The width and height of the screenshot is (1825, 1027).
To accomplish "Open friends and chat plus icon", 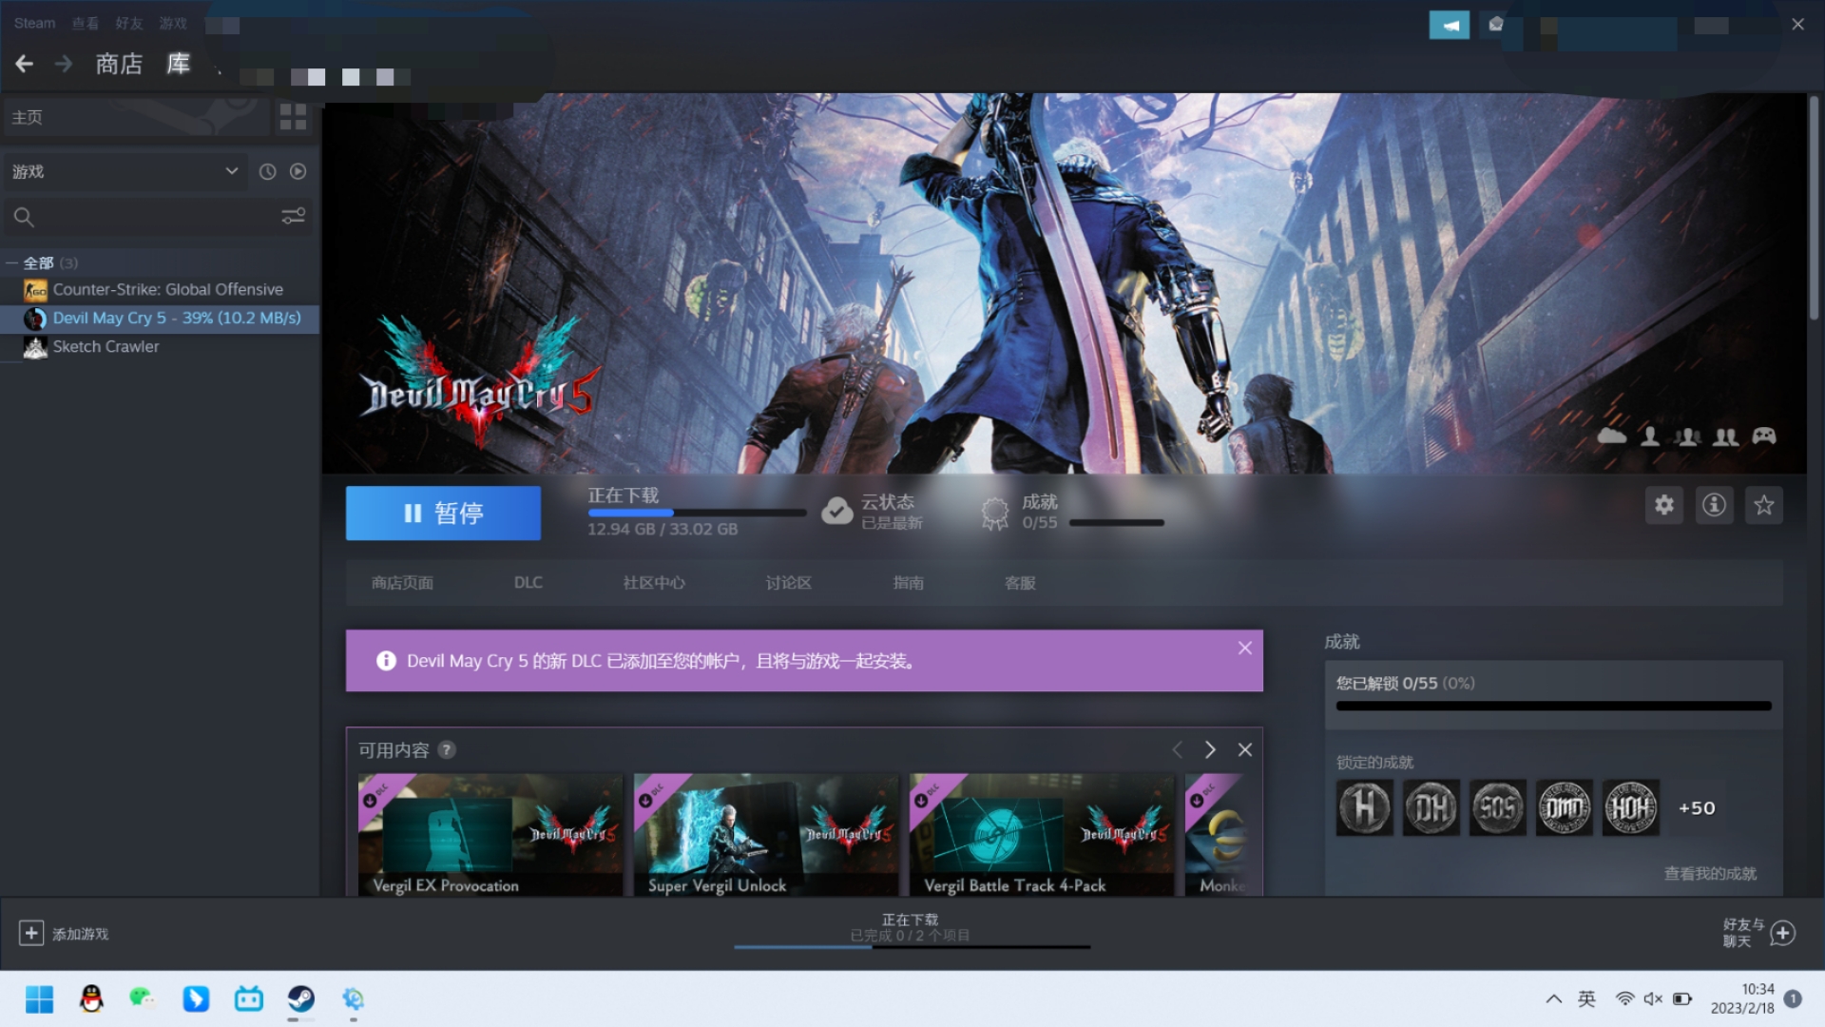I will 1783,933.
